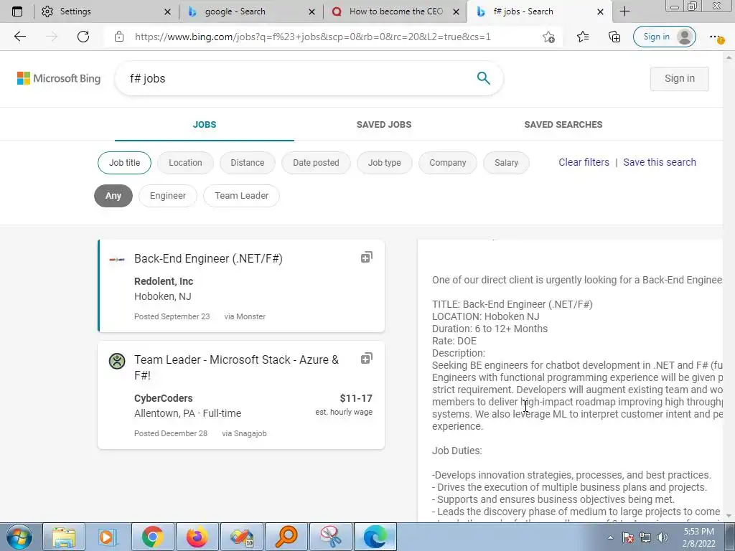The width and height of the screenshot is (735, 551).
Task: Open the Company filter
Action: [448, 163]
